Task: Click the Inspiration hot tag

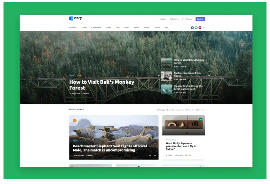Action: [x=179, y=110]
